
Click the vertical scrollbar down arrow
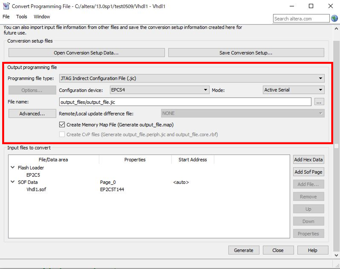(336, 255)
